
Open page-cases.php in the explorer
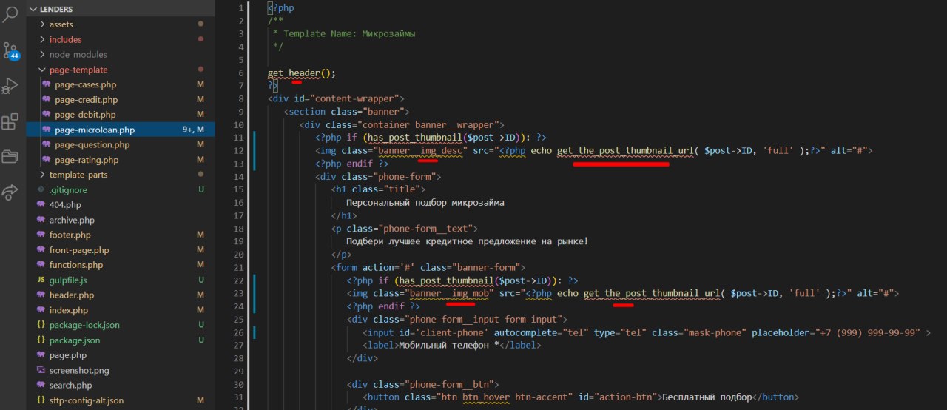(121, 84)
